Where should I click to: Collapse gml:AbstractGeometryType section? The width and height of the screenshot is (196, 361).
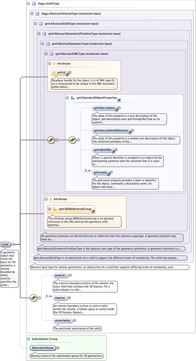42,44
